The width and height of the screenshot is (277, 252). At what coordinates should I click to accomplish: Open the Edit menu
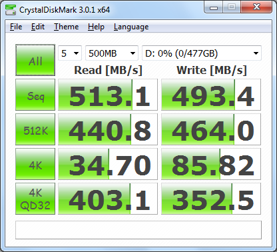click(x=38, y=27)
